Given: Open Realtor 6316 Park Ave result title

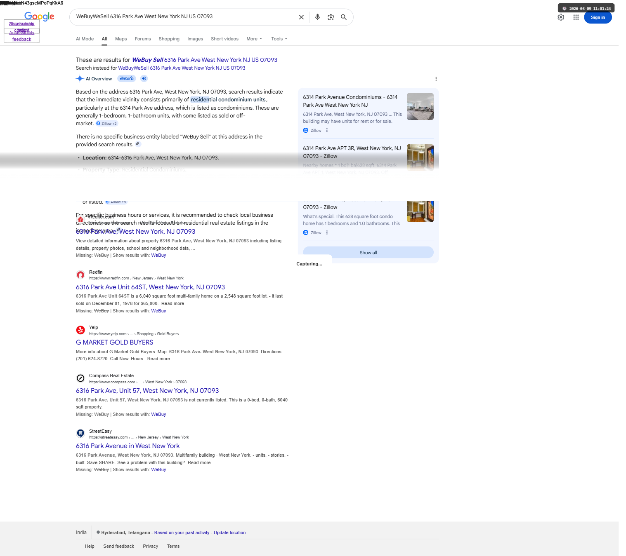Looking at the screenshot, I should pyautogui.click(x=135, y=232).
